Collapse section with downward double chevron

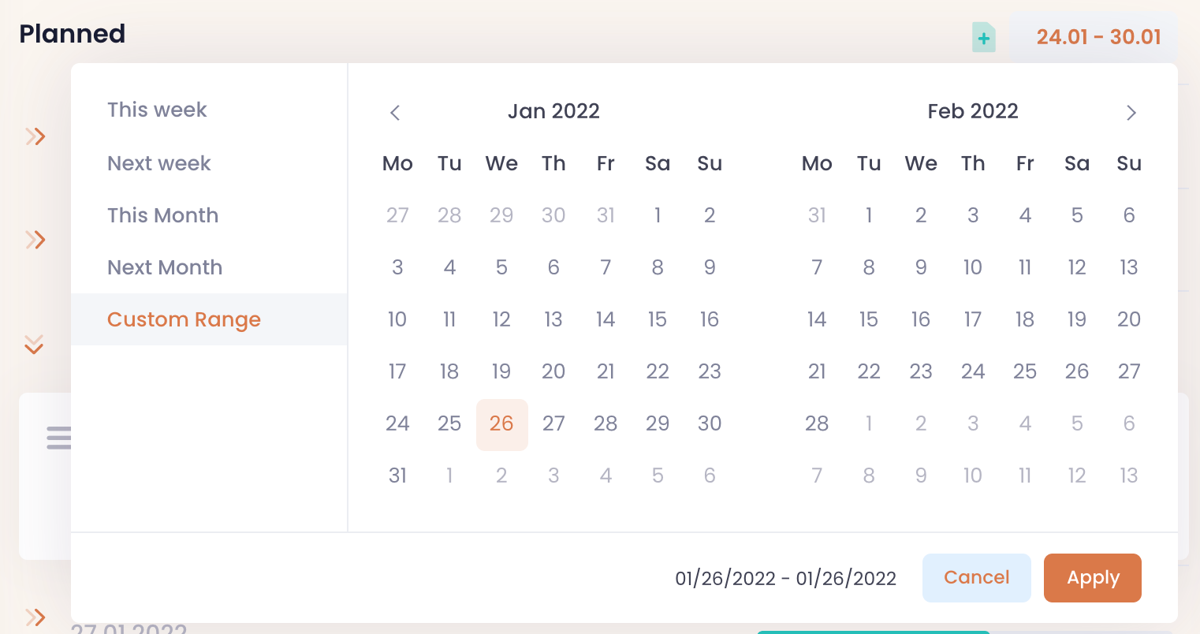34,344
